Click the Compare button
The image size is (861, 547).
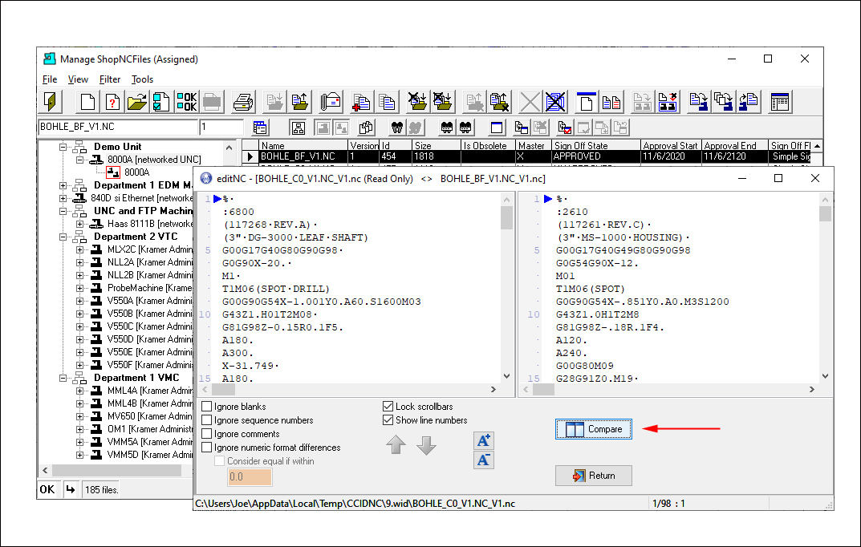594,429
